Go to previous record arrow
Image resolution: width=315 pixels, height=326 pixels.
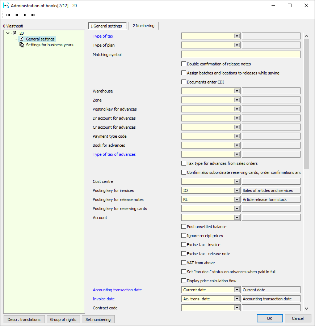click(x=16, y=15)
